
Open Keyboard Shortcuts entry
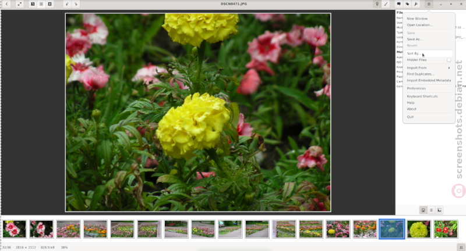pos(429,96)
